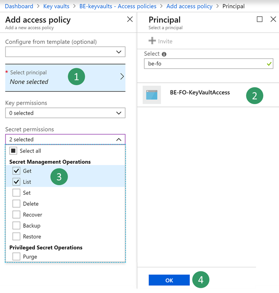Check the Backup secret permission

click(x=17, y=226)
